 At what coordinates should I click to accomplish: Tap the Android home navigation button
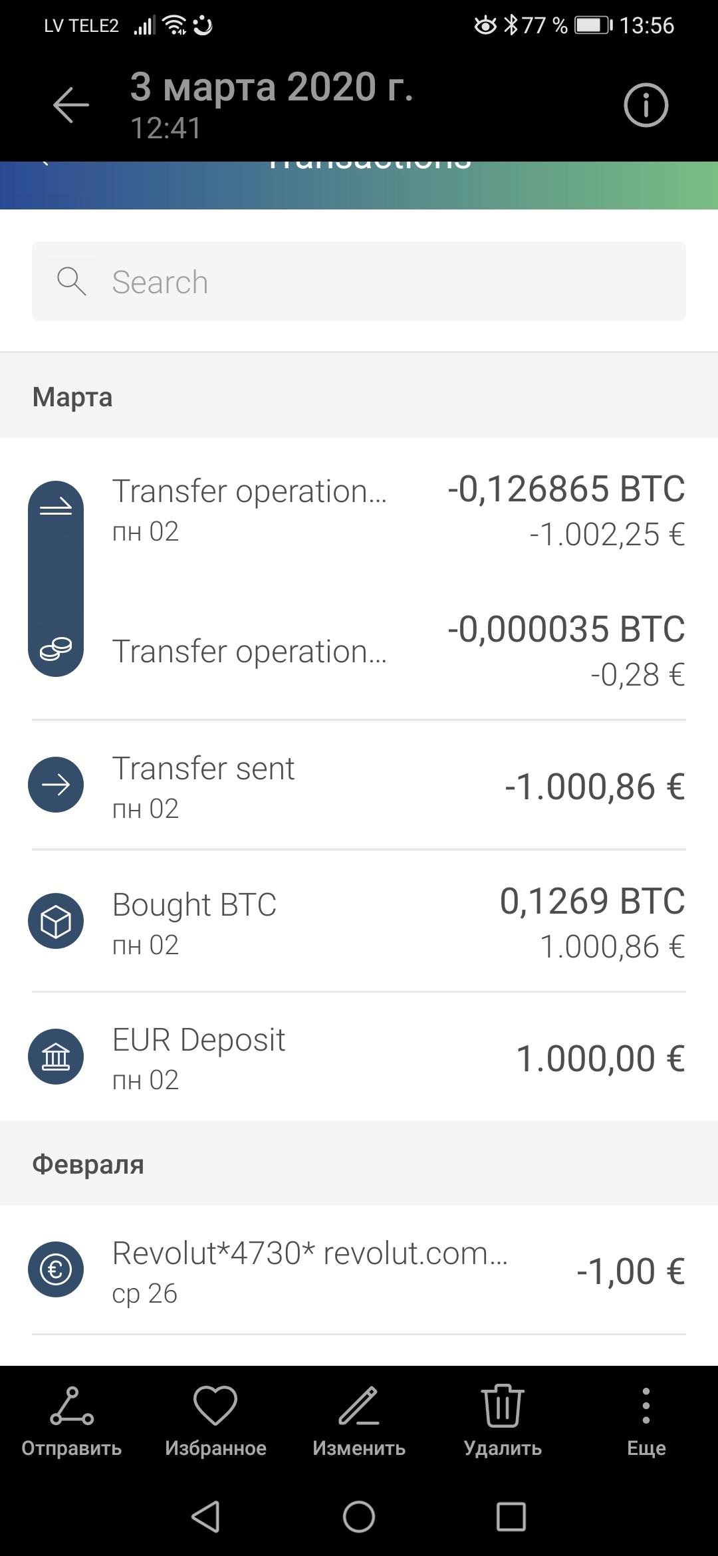pyautogui.click(x=359, y=1517)
